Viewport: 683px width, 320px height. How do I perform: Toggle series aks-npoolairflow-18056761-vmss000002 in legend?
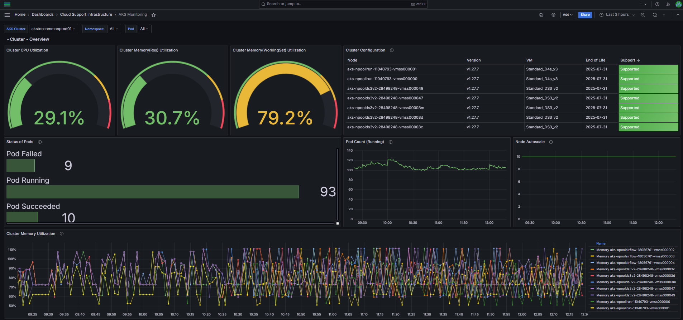(x=635, y=250)
